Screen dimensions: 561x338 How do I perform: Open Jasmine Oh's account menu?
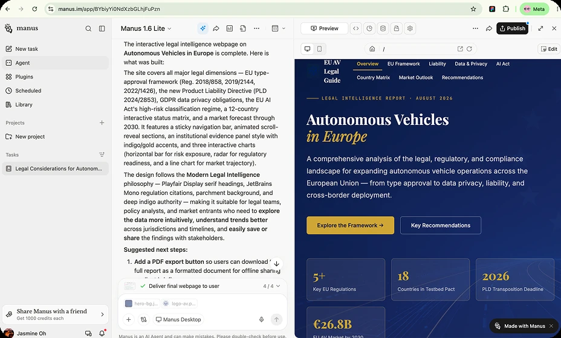pyautogui.click(x=26, y=333)
